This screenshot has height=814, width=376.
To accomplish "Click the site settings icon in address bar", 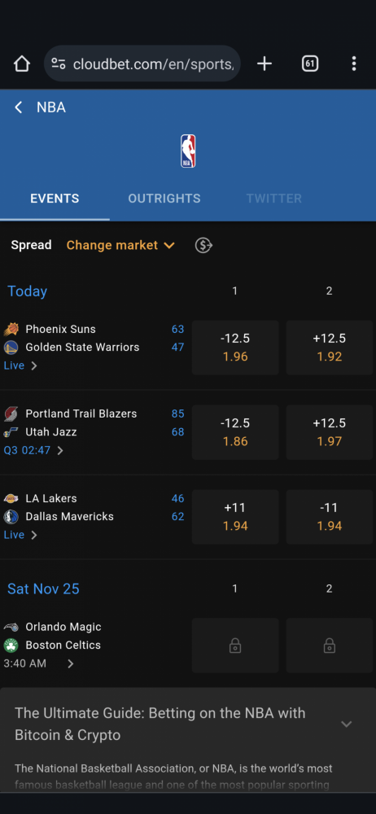I will (59, 63).
